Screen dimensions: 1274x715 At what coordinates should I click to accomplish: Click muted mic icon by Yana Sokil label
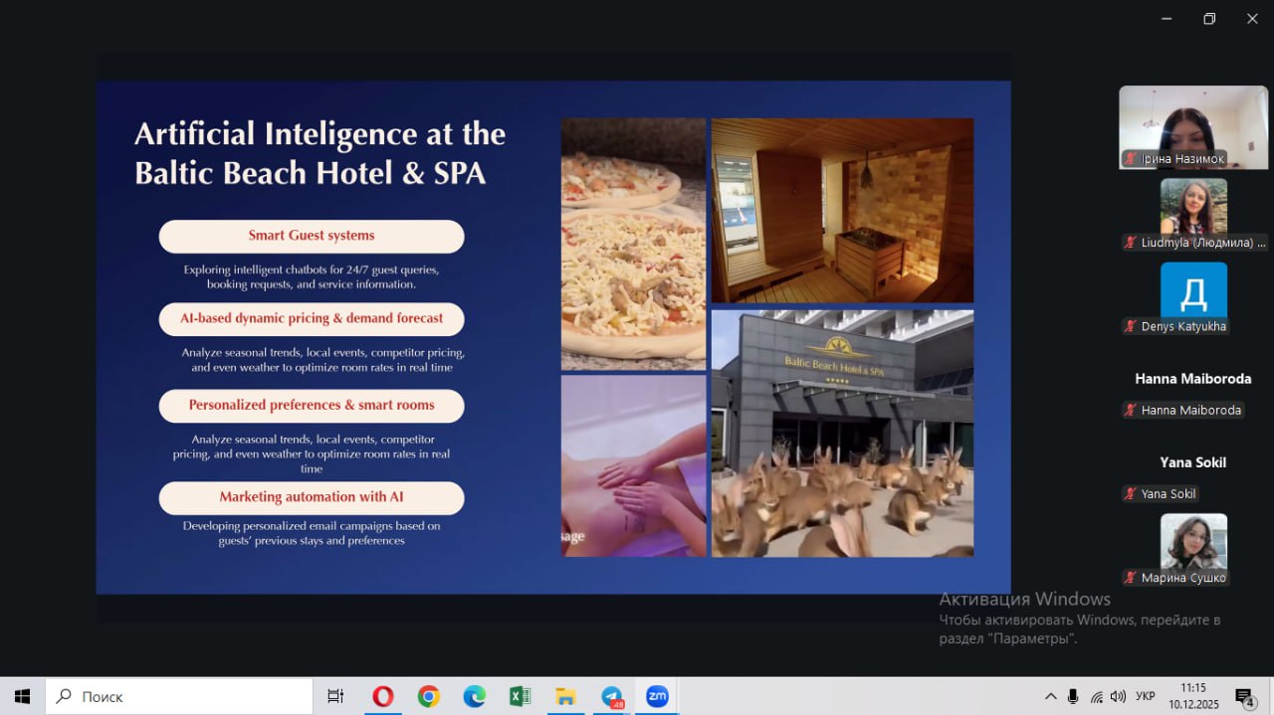[x=1130, y=493]
